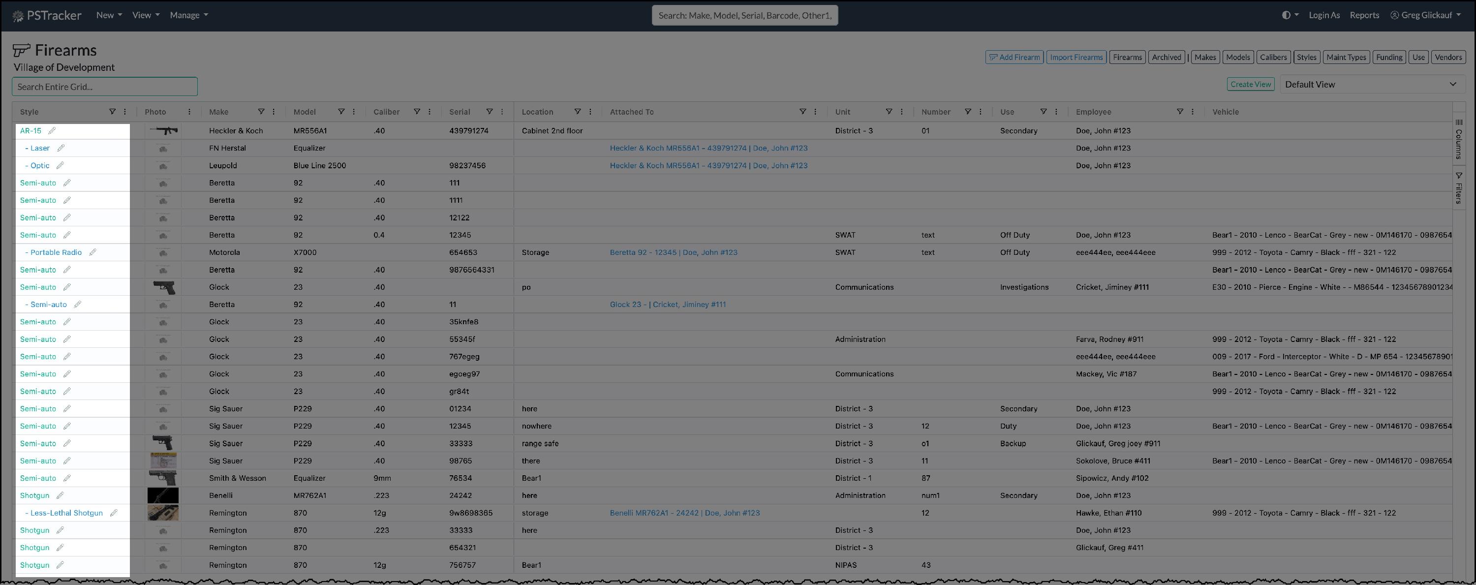The width and height of the screenshot is (1476, 585).
Task: Open the New dropdown menu
Action: point(109,15)
